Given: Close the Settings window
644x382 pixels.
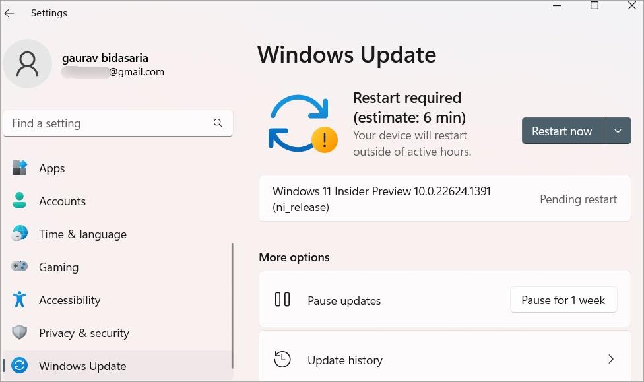Looking at the screenshot, I should click(x=632, y=6).
